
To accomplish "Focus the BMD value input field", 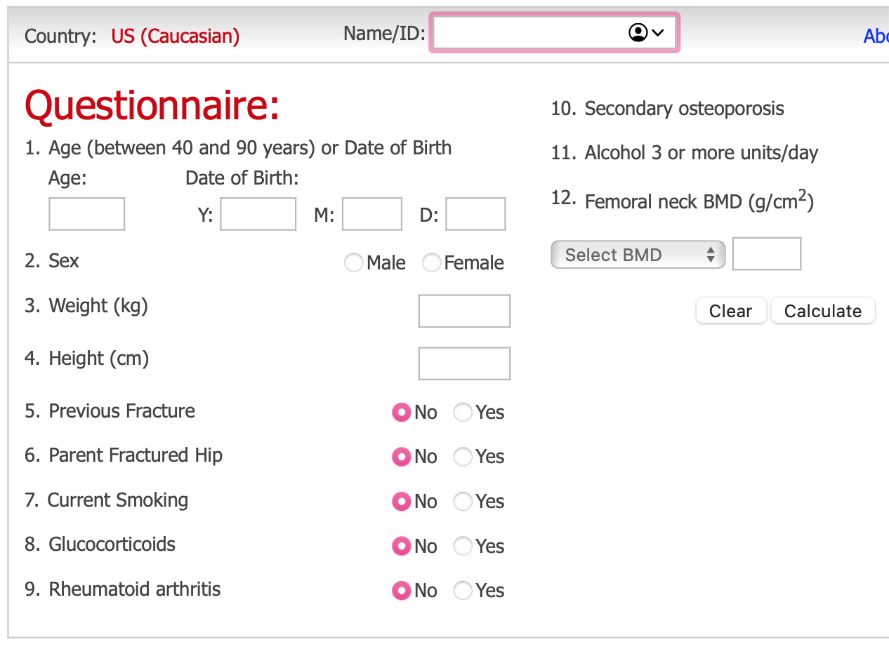I will [x=767, y=254].
